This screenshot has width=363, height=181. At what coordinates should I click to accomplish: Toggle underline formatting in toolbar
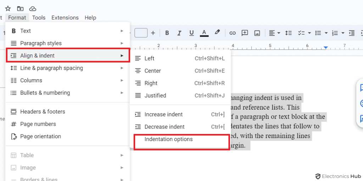coord(191,33)
